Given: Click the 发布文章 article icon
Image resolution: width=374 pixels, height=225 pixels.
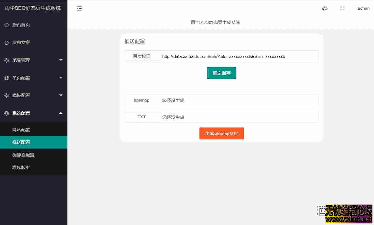Looking at the screenshot, I should click(x=7, y=42).
